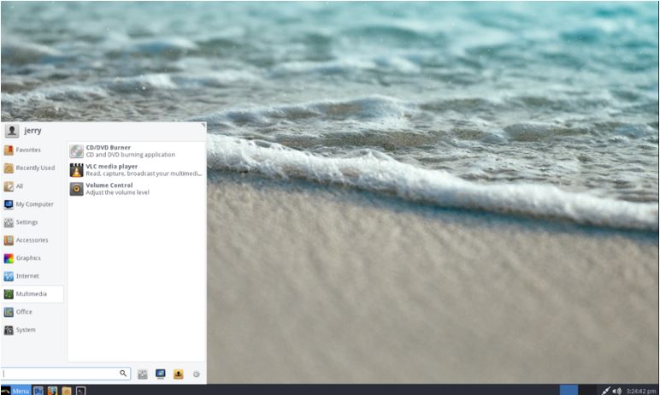Click the jerry user profile header
The image size is (660, 395).
(x=32, y=131)
